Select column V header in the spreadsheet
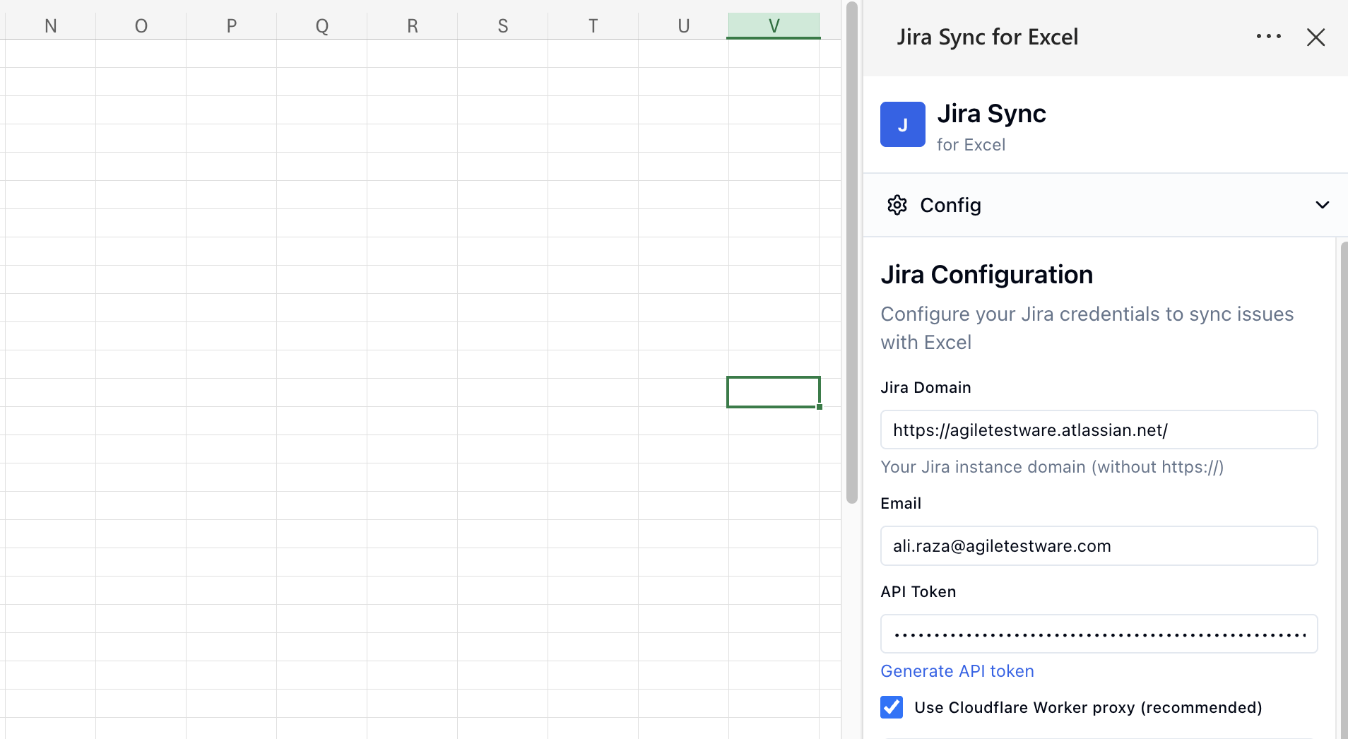Image resolution: width=1348 pixels, height=739 pixels. (773, 25)
